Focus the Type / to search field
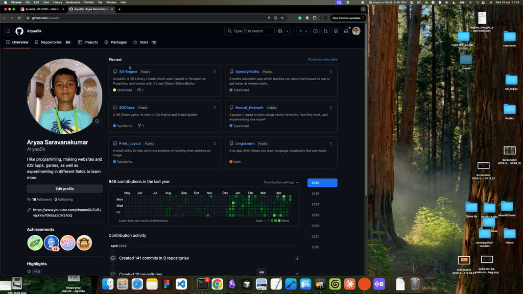This screenshot has width=523, height=294. pyautogui.click(x=249, y=31)
